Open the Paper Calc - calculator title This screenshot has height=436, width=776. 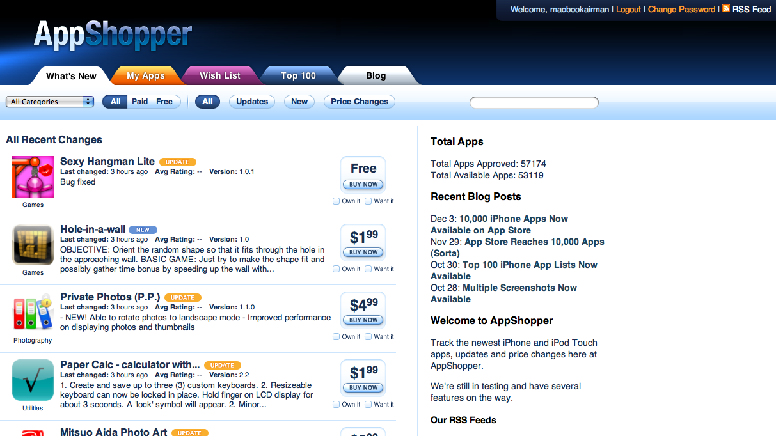[130, 365]
